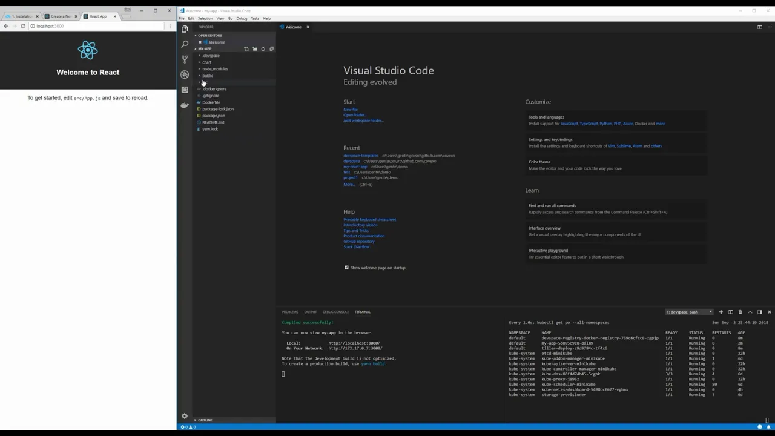Collapse all folders in MY-APP explorer

[271, 49]
